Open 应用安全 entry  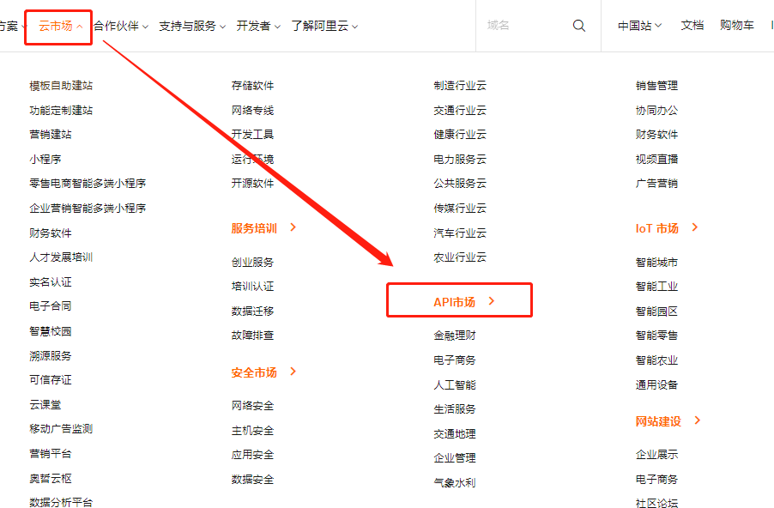click(252, 455)
